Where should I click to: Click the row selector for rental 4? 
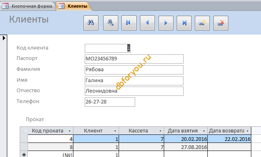pyautogui.click(x=24, y=139)
